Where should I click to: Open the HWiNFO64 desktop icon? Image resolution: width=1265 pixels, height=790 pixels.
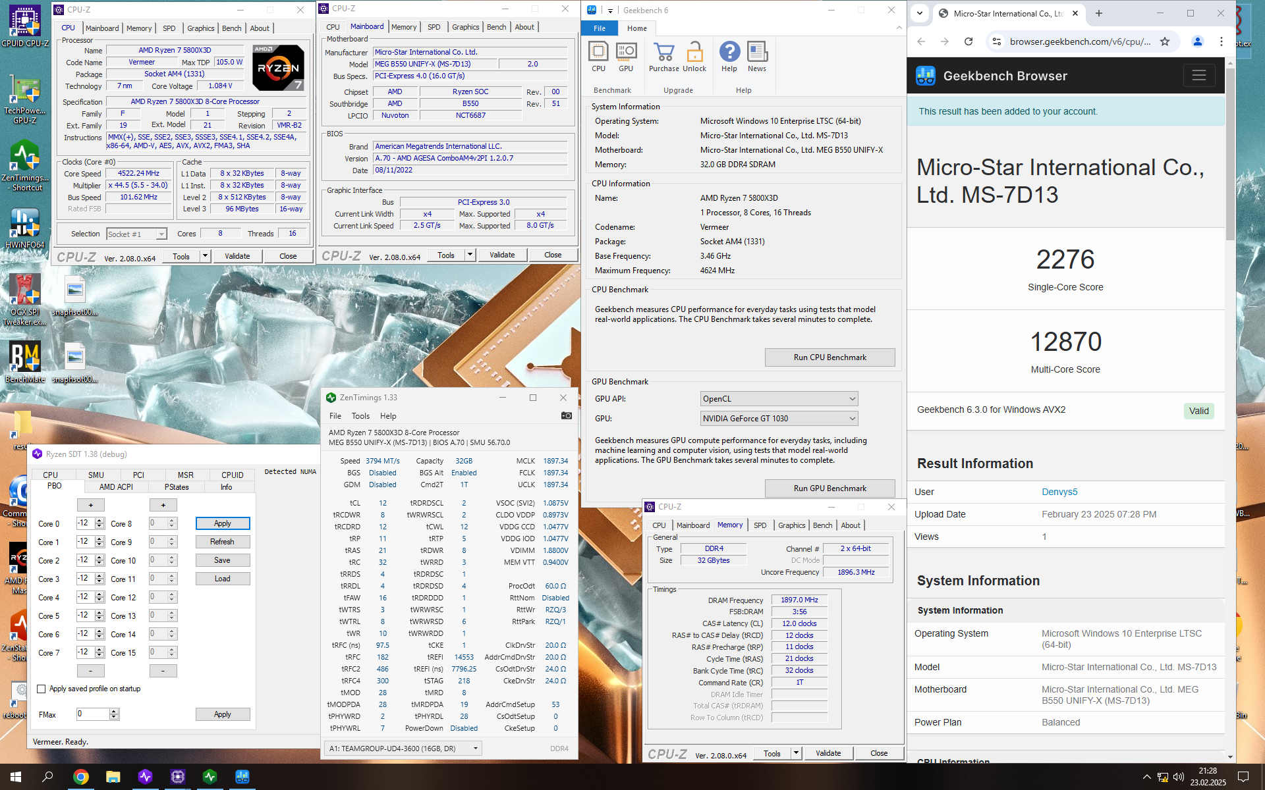[25, 228]
